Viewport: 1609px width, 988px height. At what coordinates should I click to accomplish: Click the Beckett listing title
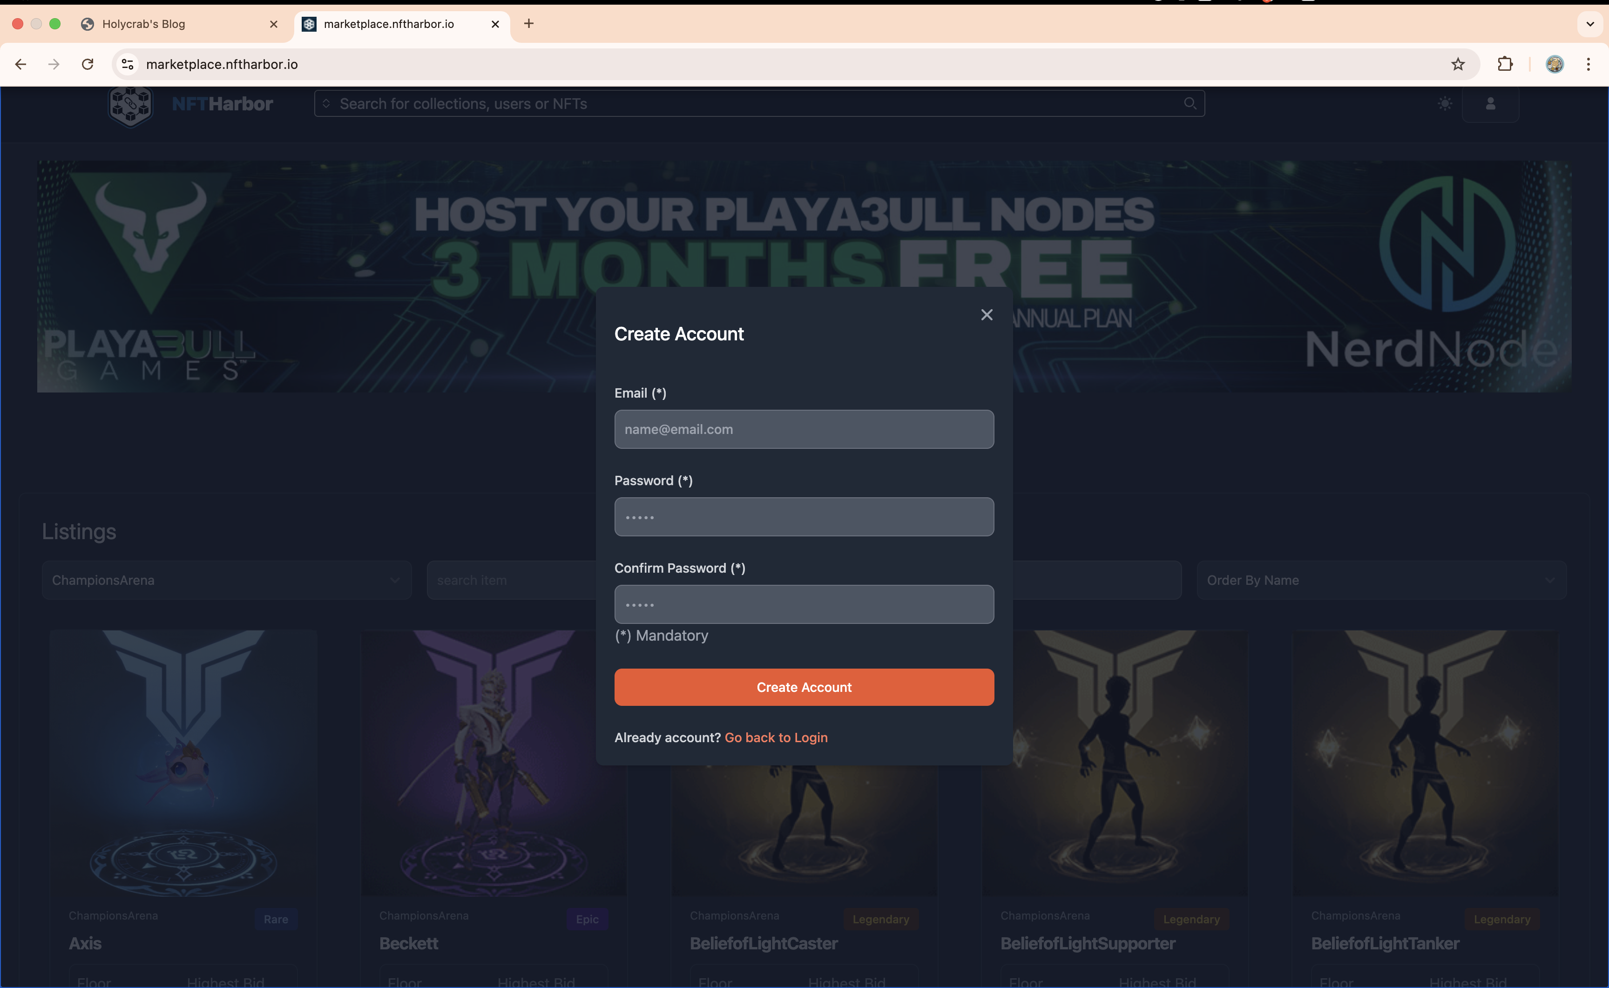[409, 944]
